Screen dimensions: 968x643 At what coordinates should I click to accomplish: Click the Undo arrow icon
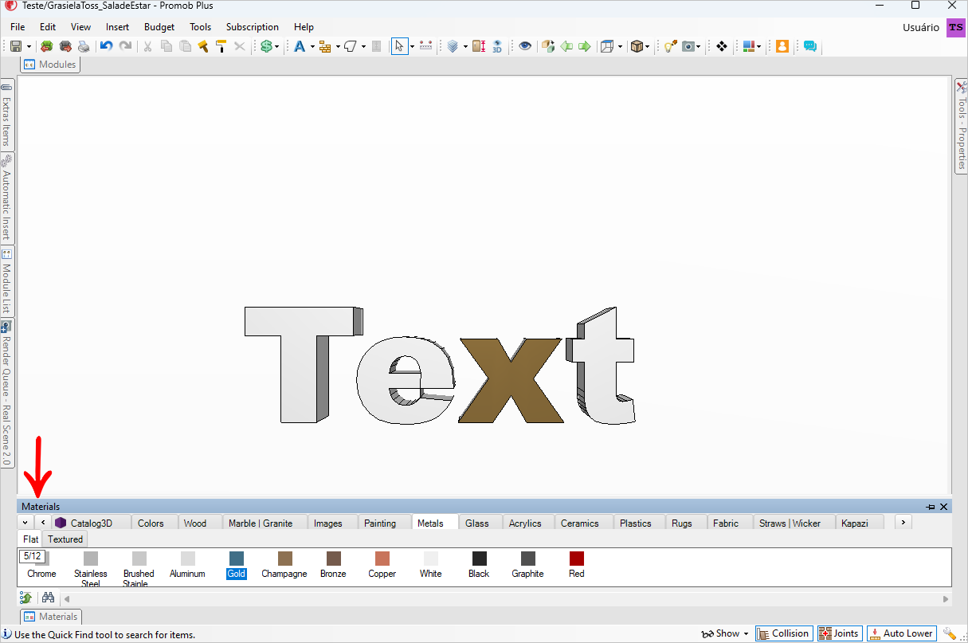(x=106, y=46)
